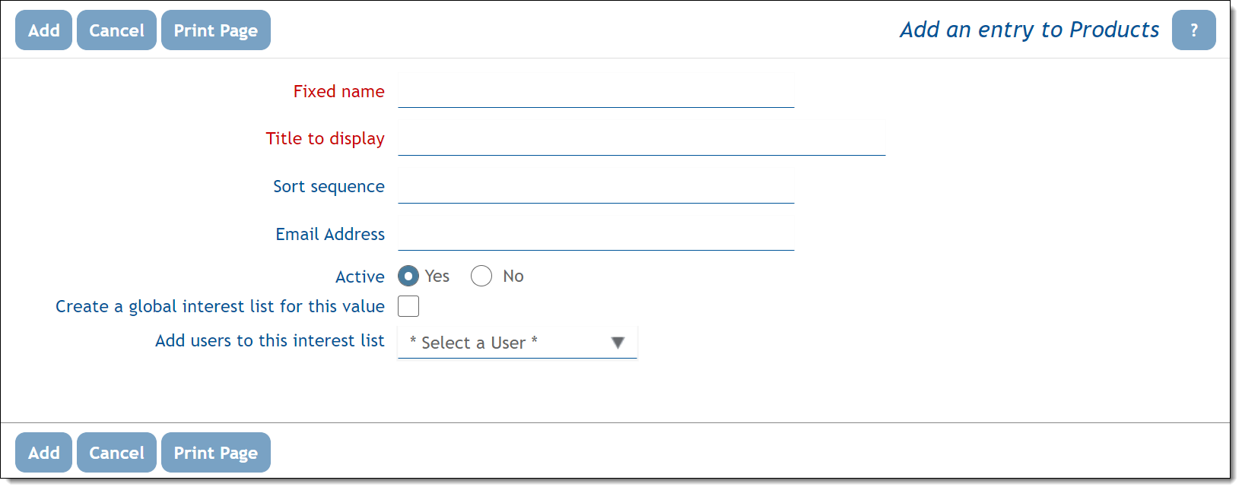Click the Fixed name input field
This screenshot has height=490, width=1242.
tap(596, 93)
